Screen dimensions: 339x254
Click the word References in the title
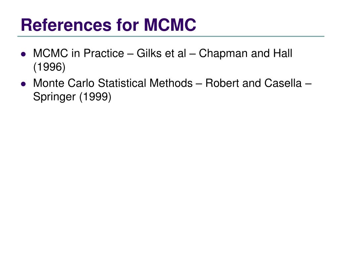(x=66, y=25)
